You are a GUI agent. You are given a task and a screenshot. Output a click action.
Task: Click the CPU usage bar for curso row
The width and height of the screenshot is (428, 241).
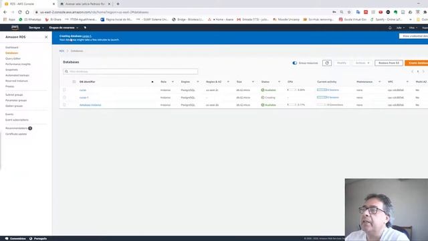pos(292,90)
